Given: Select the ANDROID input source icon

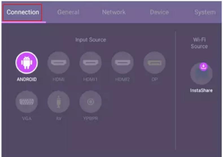Looking at the screenshot, I should [x=27, y=63].
